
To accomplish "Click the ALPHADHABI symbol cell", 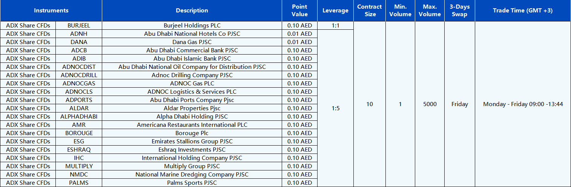I will coord(79,117).
